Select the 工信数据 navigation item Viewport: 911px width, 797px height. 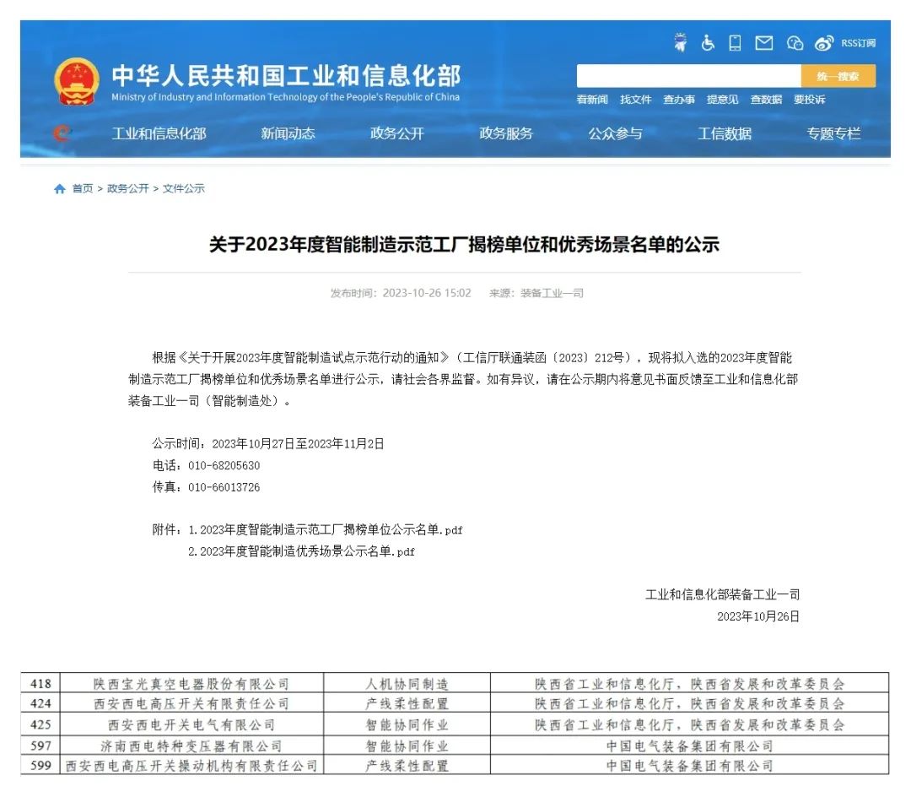[x=724, y=133]
